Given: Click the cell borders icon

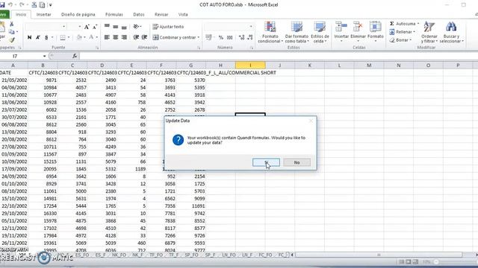Looking at the screenshot, I should (x=63, y=37).
